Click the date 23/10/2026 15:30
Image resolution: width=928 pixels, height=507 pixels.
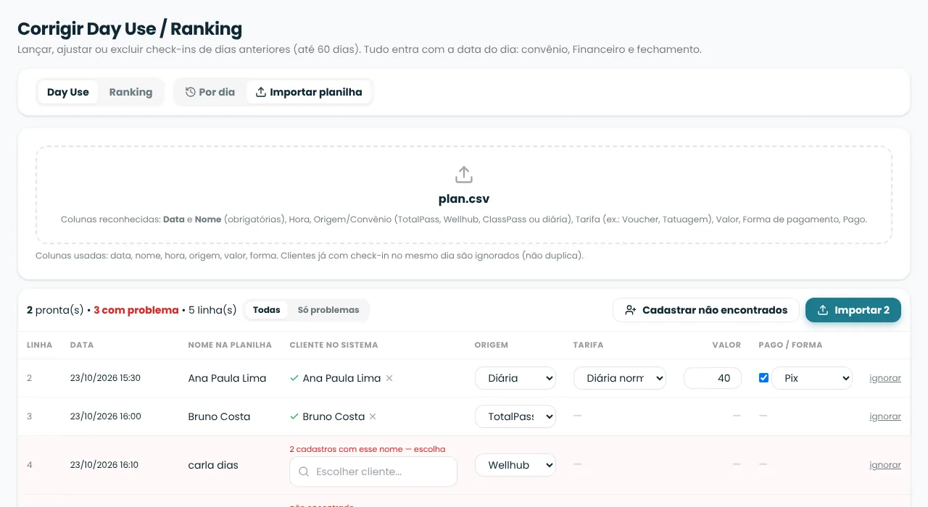point(105,378)
